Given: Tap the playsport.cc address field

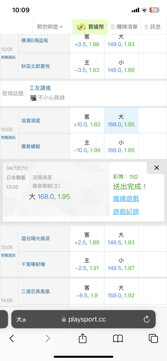Looking at the screenshot, I should (x=83, y=319).
